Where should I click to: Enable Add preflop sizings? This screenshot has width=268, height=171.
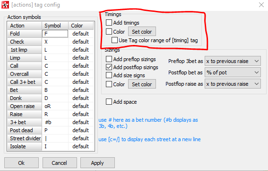[x=109, y=59]
